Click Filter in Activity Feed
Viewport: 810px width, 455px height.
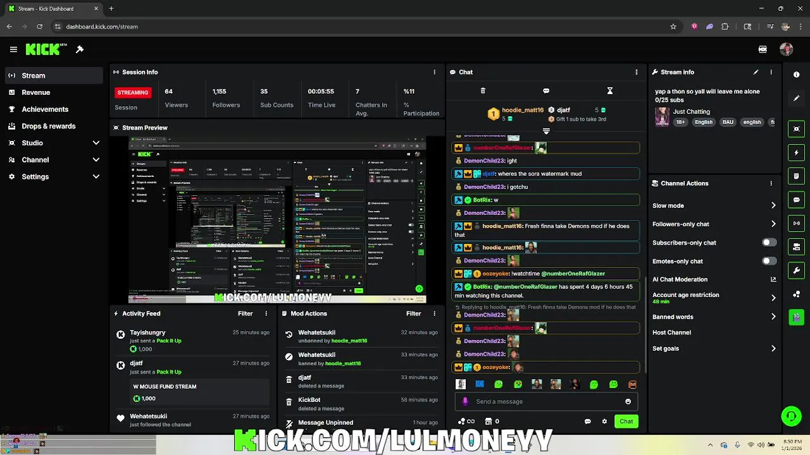(x=245, y=313)
